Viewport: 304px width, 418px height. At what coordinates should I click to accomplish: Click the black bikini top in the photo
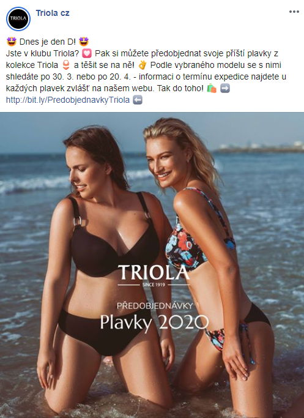point(114,248)
